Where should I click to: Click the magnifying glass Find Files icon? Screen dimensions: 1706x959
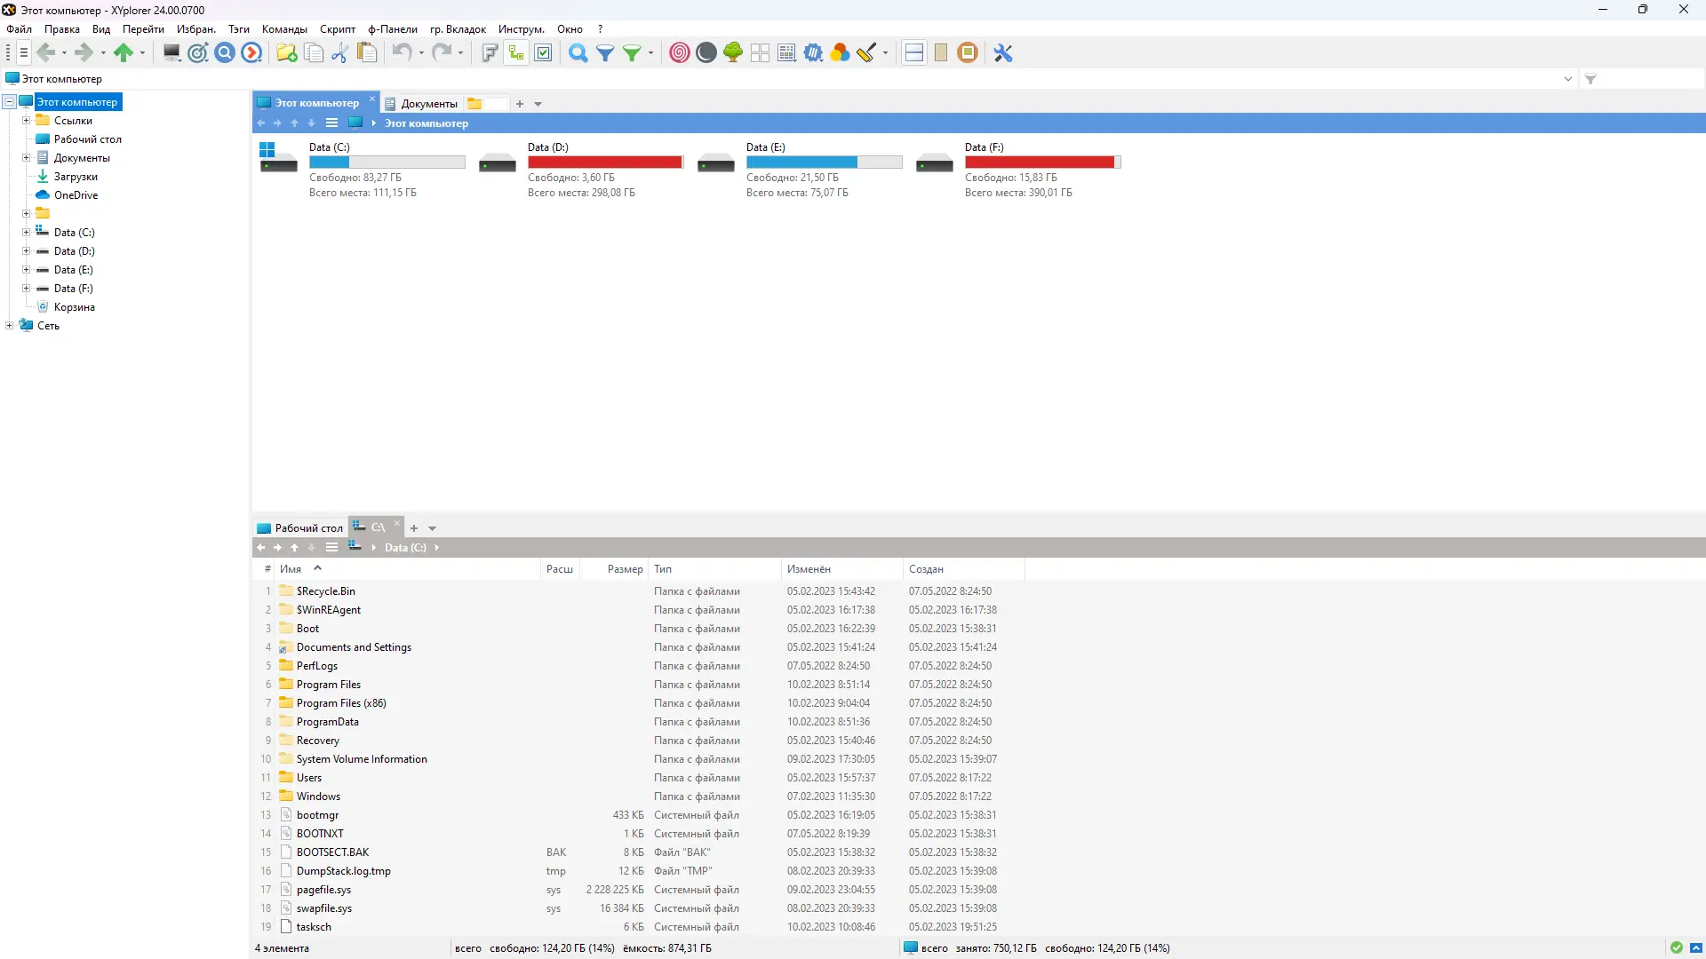[578, 53]
